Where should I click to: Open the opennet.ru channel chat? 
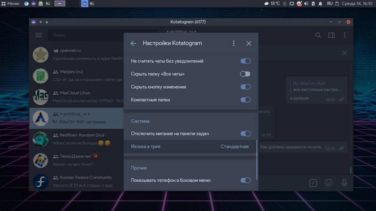coord(76,55)
